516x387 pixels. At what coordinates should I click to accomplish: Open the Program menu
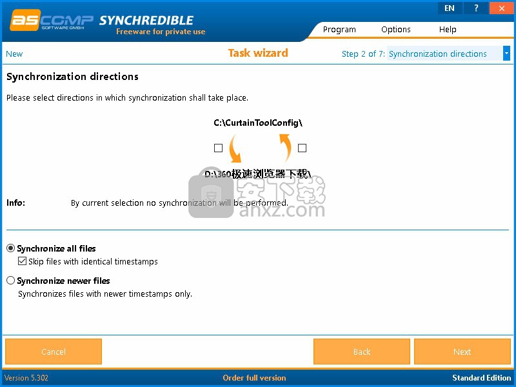point(339,29)
